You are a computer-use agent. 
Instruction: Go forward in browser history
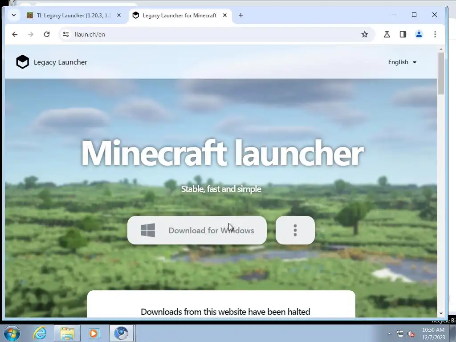(x=31, y=34)
